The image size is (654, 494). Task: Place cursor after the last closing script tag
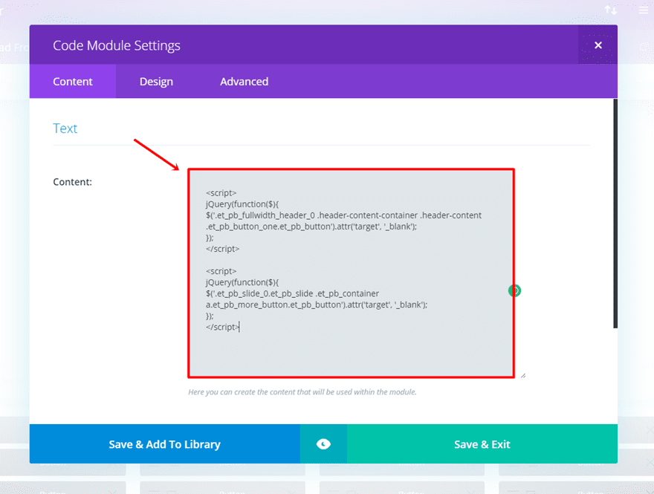click(240, 327)
